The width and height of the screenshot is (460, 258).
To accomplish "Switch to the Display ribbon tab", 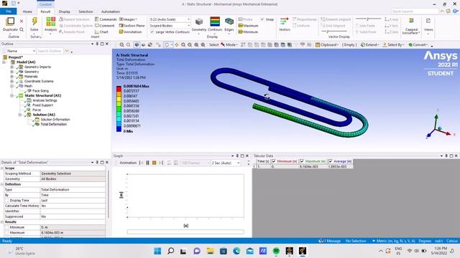I will point(64,11).
